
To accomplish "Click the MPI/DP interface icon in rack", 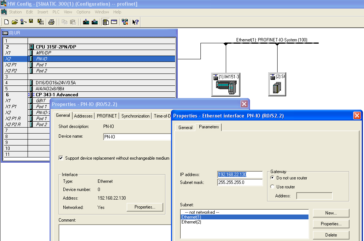I will pos(31,53).
